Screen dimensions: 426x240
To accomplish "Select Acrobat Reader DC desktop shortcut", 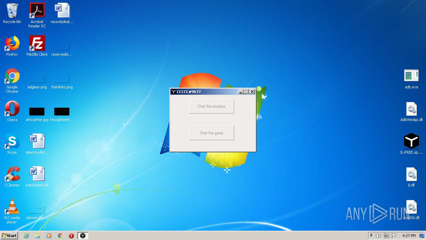I will (x=37, y=15).
